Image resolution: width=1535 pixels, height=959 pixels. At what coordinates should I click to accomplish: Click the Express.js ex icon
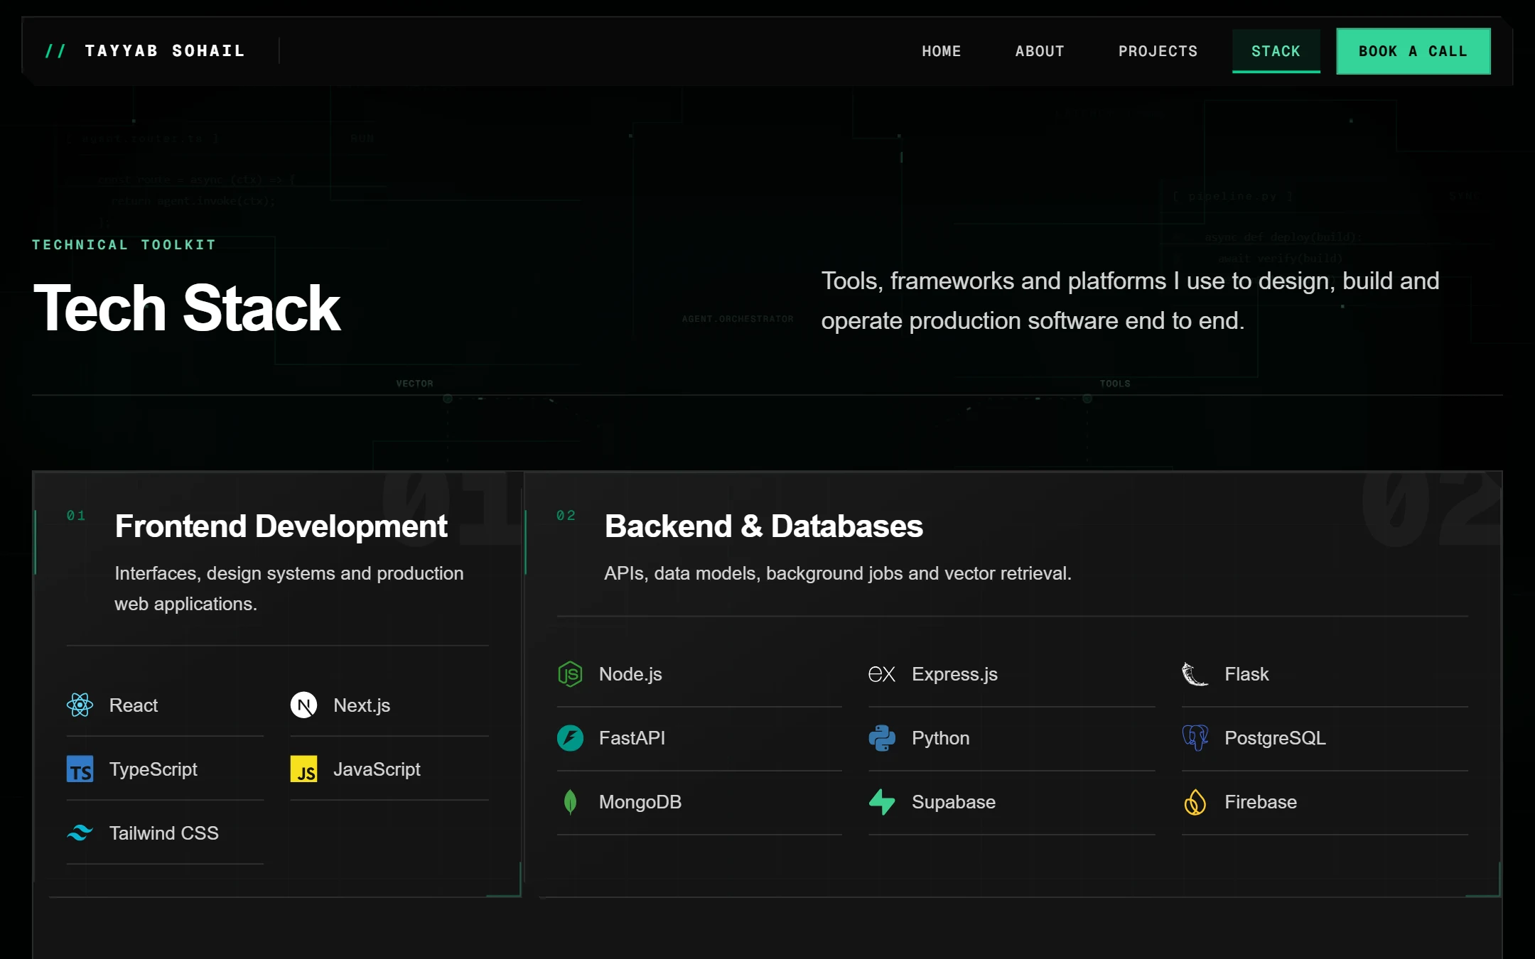(882, 674)
